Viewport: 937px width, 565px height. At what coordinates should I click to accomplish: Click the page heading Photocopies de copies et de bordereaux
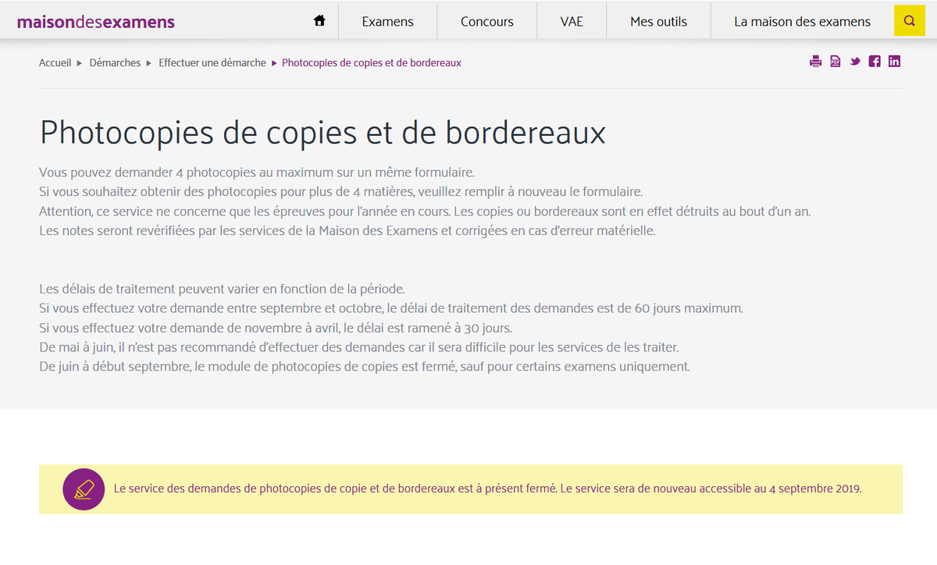click(322, 133)
